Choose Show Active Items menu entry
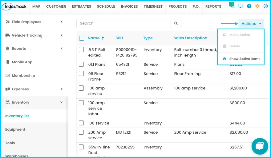The image size is (271, 158). [241, 59]
